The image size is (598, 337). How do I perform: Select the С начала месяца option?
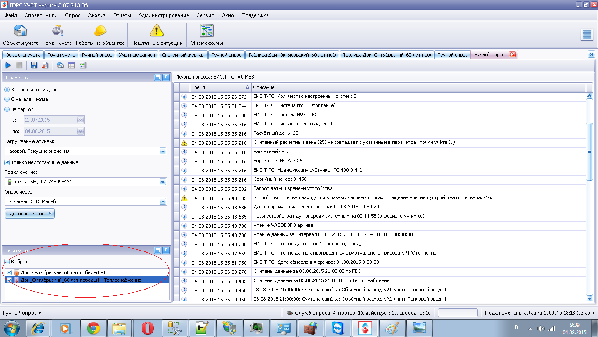pyautogui.click(x=26, y=99)
